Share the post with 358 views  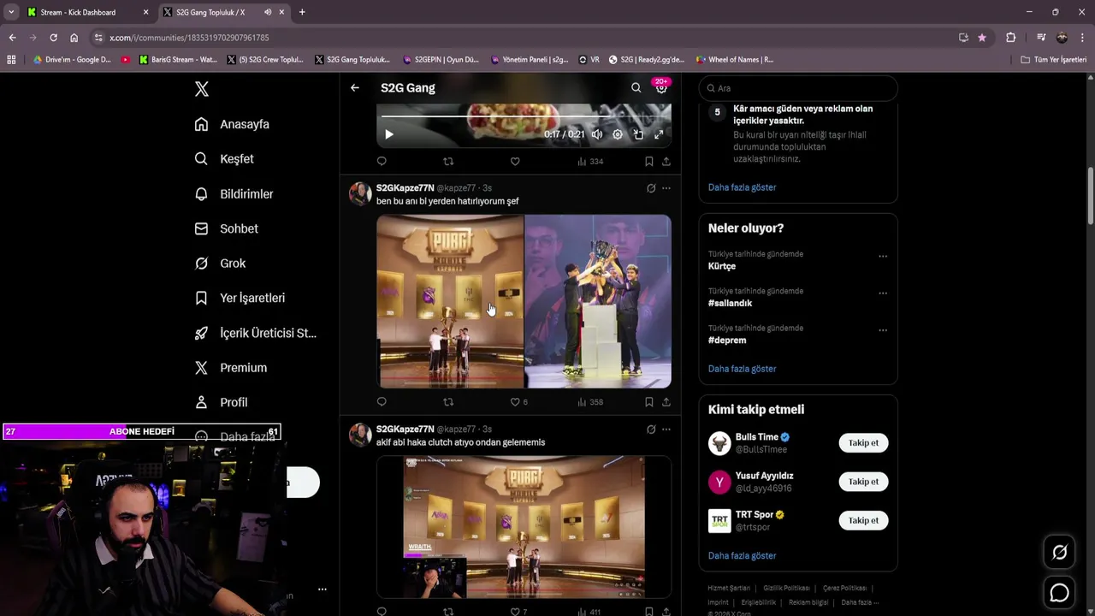(666, 401)
